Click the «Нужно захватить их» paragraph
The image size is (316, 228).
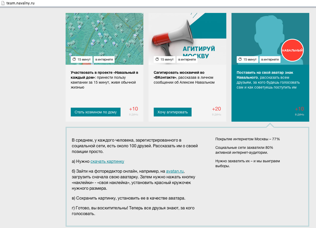point(248,163)
